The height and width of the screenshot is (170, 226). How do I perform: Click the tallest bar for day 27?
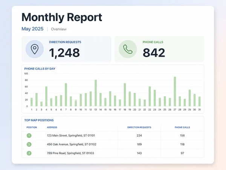point(175,91)
